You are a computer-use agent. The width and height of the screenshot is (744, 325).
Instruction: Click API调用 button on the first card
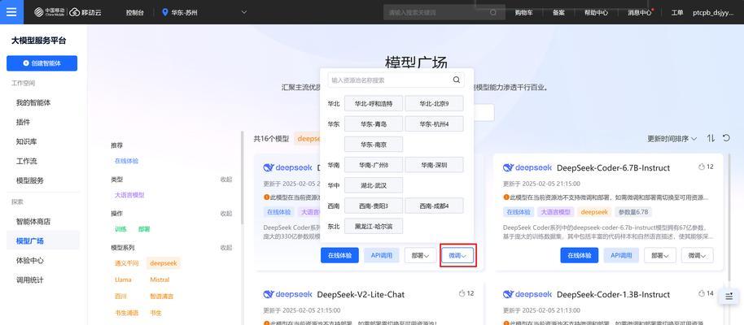(382, 255)
